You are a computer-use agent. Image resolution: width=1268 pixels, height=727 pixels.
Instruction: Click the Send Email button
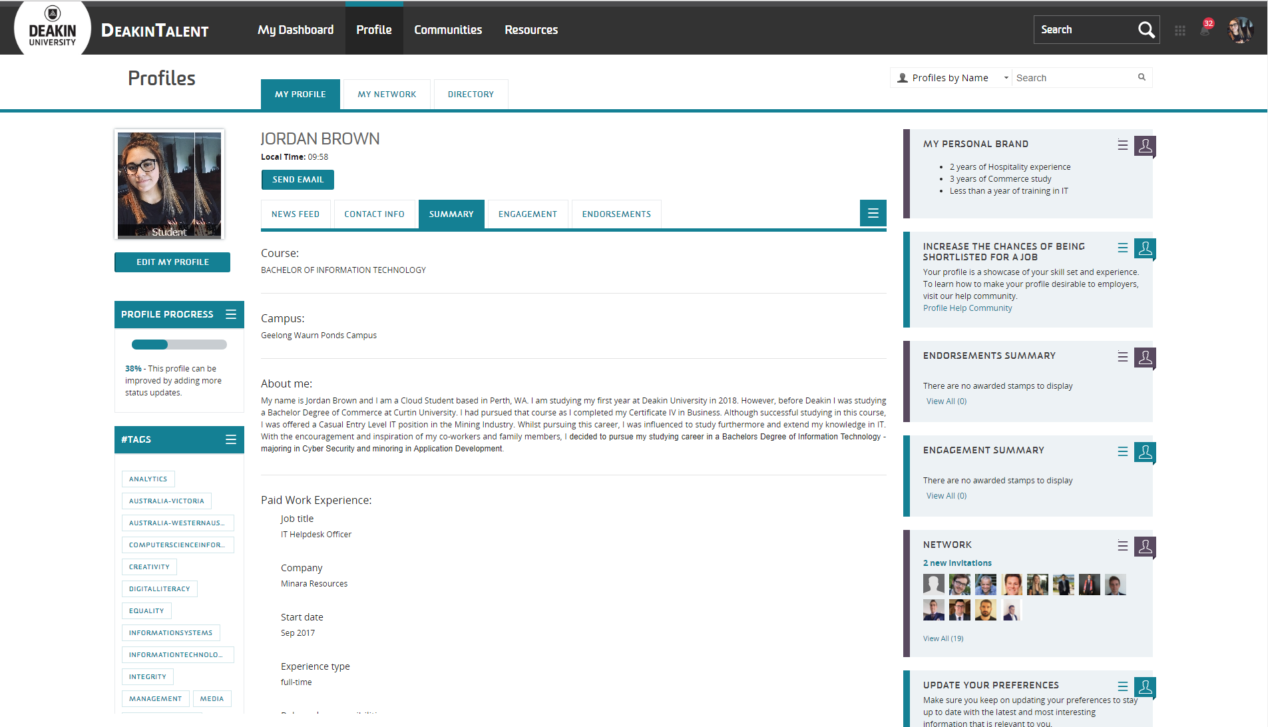[298, 180]
